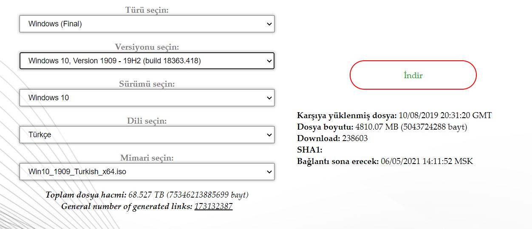The image size is (532, 229).
Task: Click the 'Mimari seçin:' label
Action: 147,158
